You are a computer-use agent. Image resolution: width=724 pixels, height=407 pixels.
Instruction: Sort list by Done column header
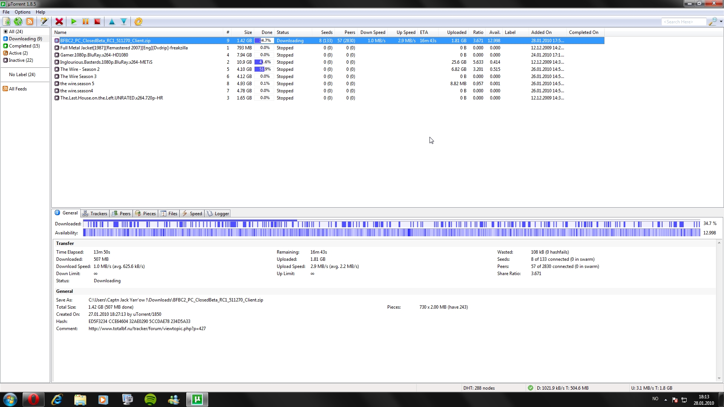(264, 32)
